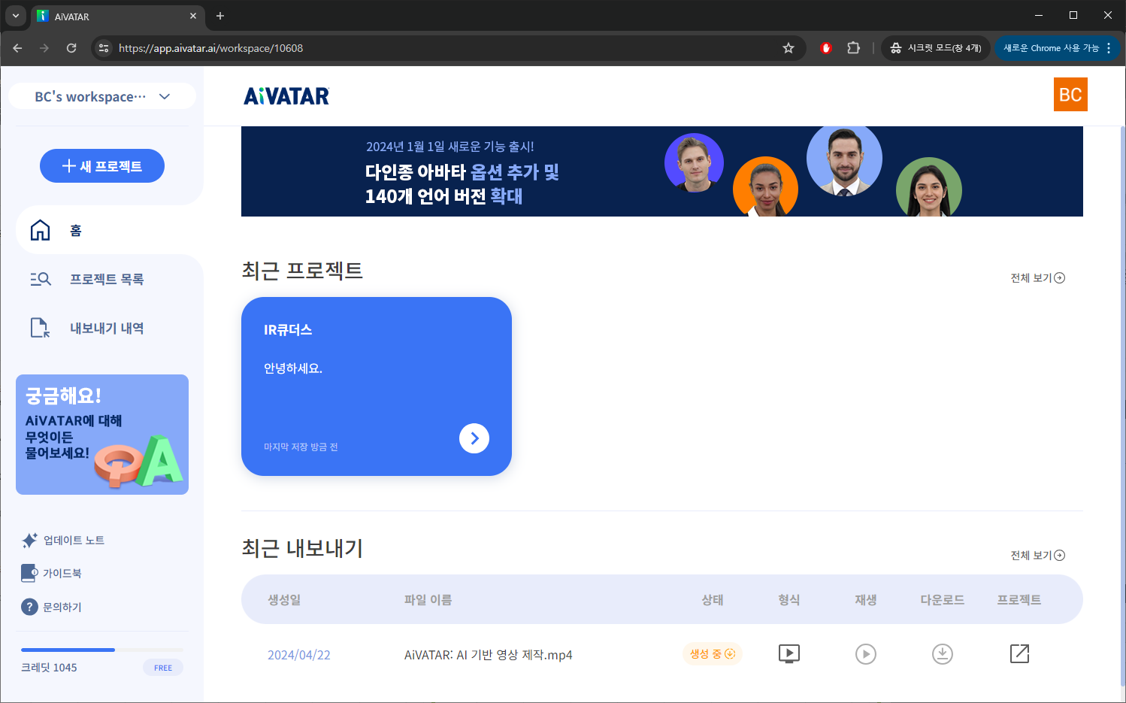Open project link icon for exported file
This screenshot has height=703, width=1126.
1019,654
